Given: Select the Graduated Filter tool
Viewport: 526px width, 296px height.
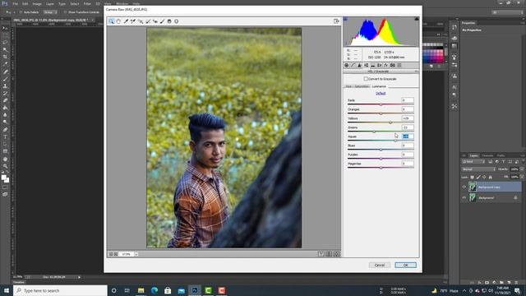Looking at the screenshot, I should pyautogui.click(x=169, y=21).
